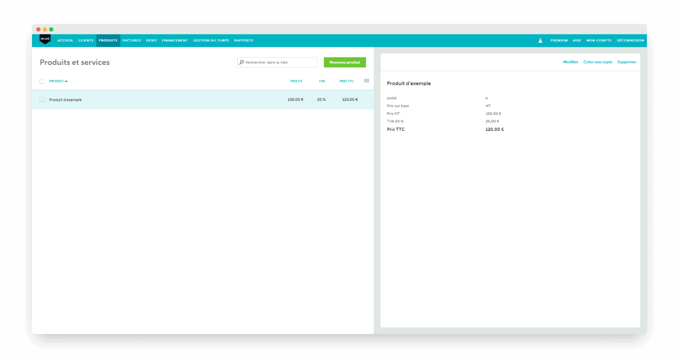Click the 120,00 € cell in the list
The image size is (679, 358).
click(x=350, y=100)
